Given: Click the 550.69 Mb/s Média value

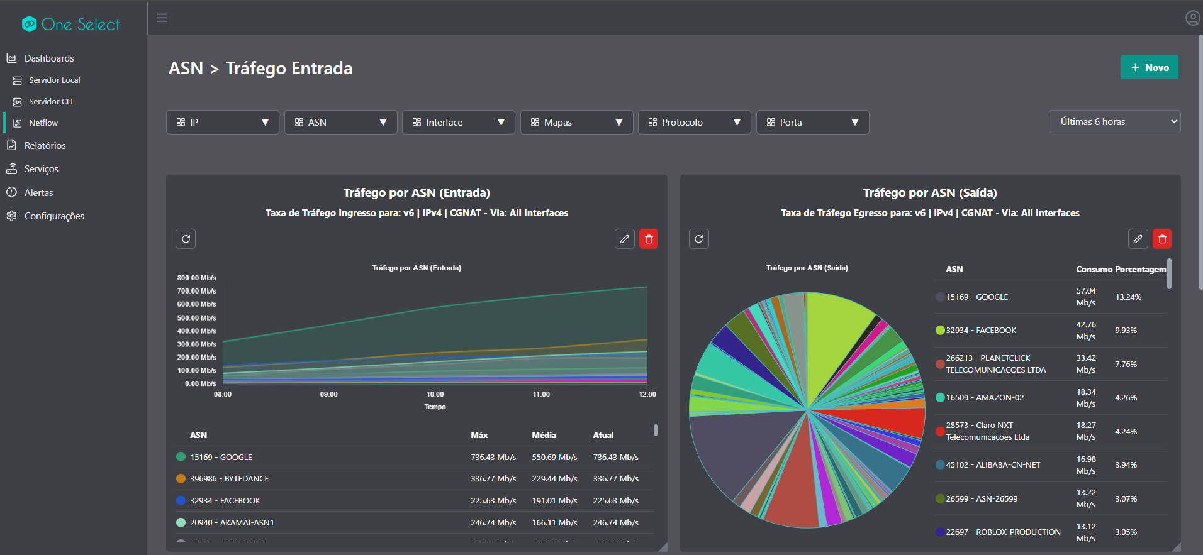Looking at the screenshot, I should 554,458.
